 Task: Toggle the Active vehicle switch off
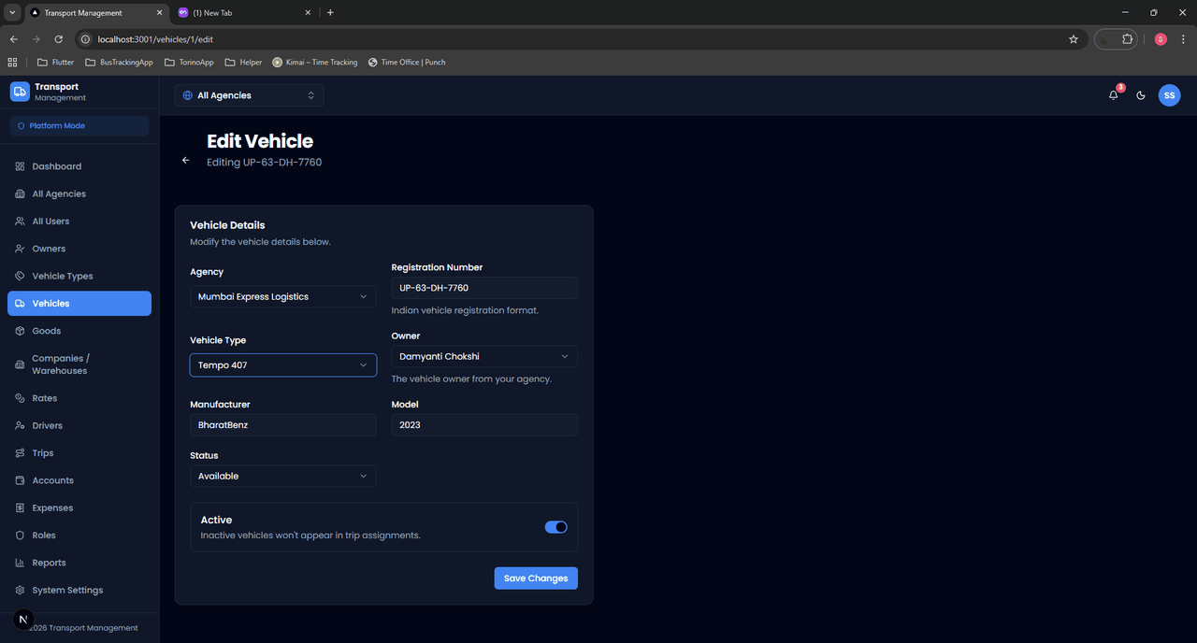tap(555, 527)
